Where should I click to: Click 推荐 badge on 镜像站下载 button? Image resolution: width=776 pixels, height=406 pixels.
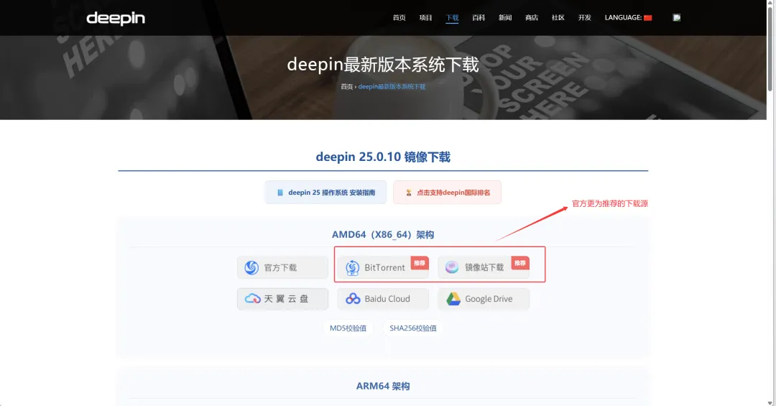click(520, 263)
